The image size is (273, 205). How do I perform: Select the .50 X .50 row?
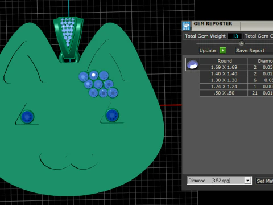237,93
